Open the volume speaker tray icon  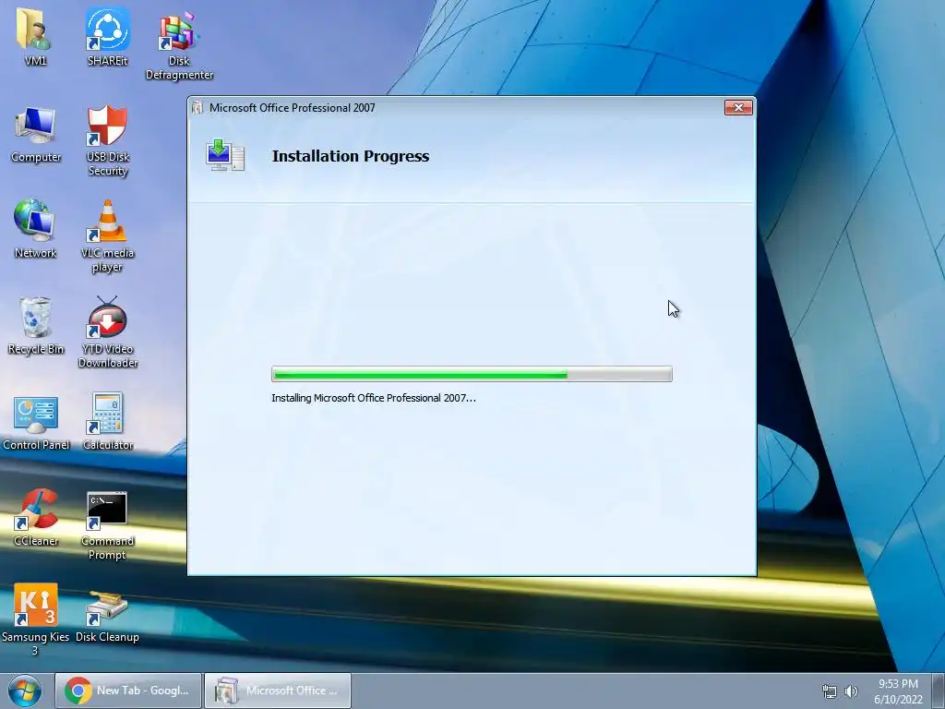(x=851, y=691)
